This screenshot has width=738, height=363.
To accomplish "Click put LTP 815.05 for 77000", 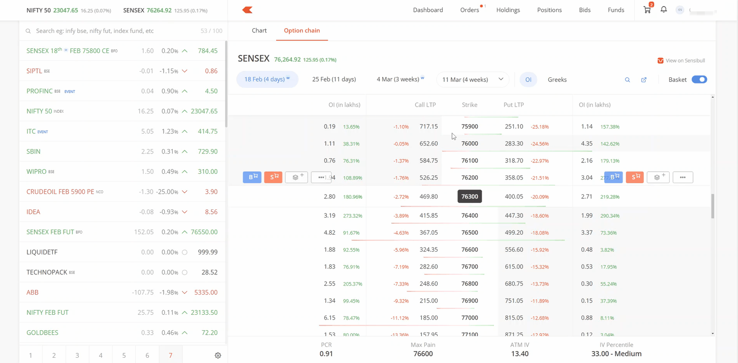I will coord(514,318).
